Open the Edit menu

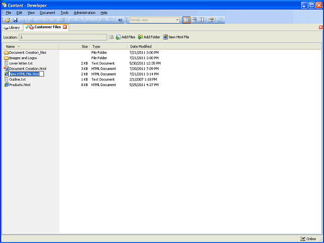pyautogui.click(x=19, y=13)
